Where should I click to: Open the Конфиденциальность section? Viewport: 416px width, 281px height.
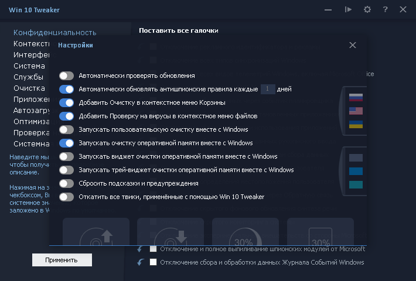(x=55, y=33)
